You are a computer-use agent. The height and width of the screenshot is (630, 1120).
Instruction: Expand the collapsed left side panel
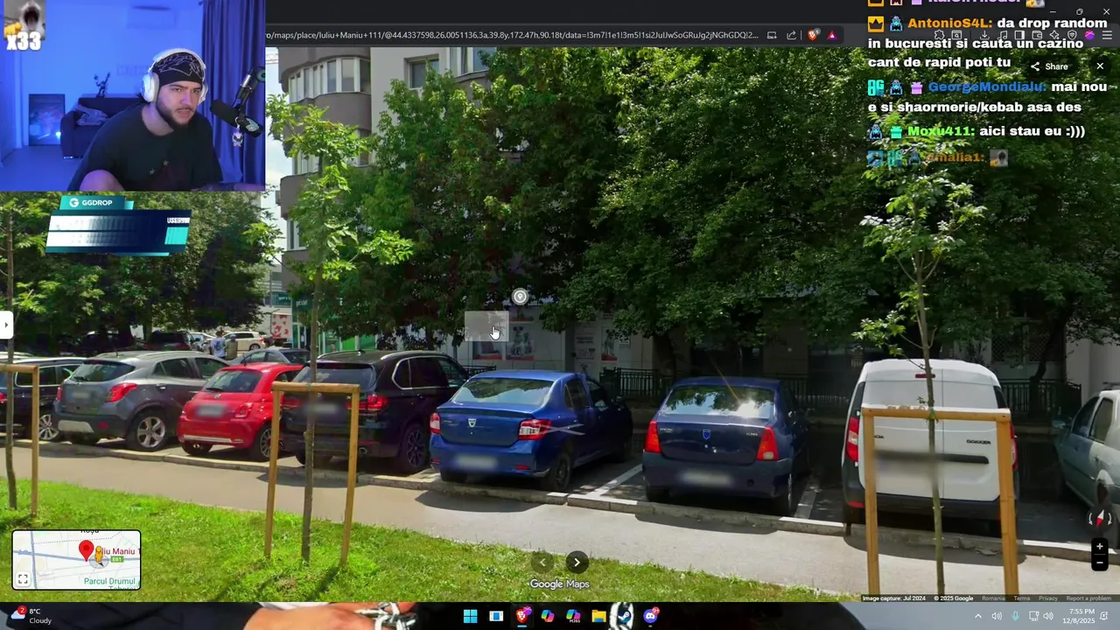(x=5, y=325)
